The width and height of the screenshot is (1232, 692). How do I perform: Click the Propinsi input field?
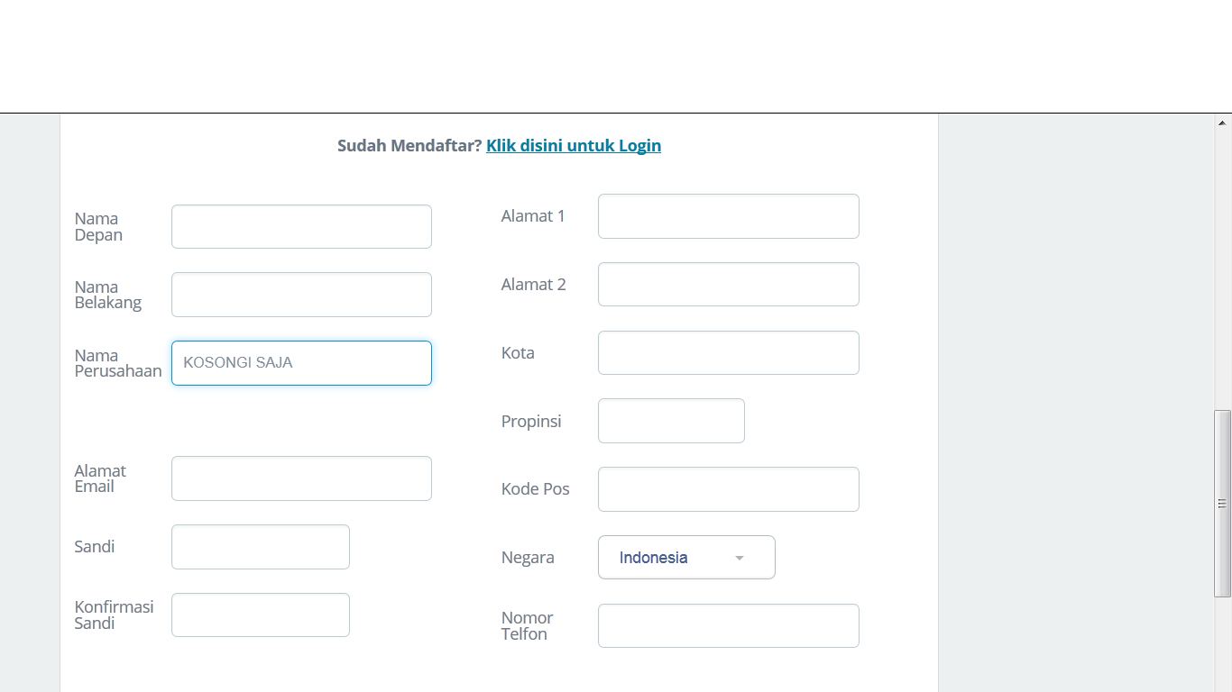(x=671, y=421)
